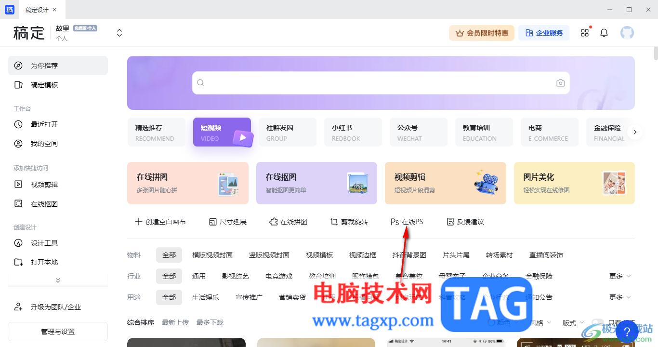Filter 用途 by 宣传推广
This screenshot has height=347, width=658.
pos(249,297)
